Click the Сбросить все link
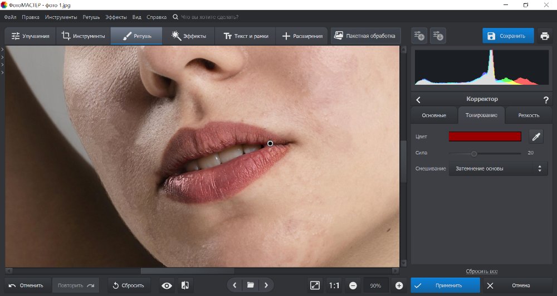The width and height of the screenshot is (557, 296). 481,271
